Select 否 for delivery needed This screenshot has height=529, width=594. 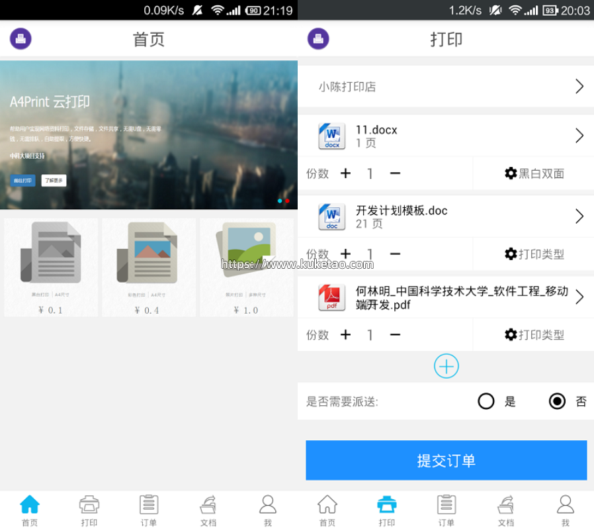click(557, 401)
